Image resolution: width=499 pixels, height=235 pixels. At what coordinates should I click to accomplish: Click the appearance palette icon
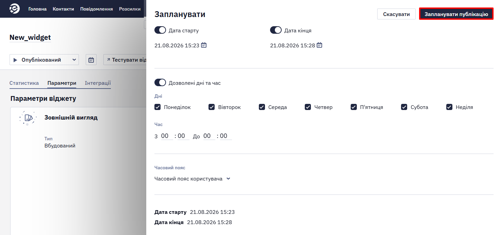(28, 118)
